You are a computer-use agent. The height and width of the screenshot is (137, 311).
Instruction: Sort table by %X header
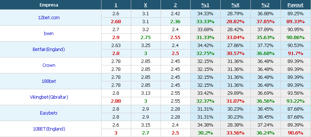(236, 5)
